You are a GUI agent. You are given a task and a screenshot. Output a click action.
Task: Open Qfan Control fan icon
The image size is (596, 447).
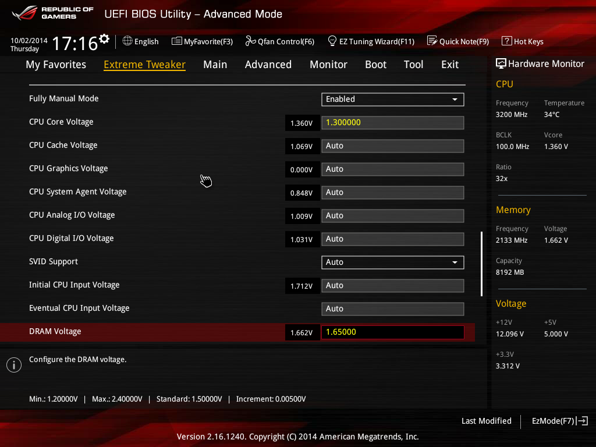tap(250, 41)
